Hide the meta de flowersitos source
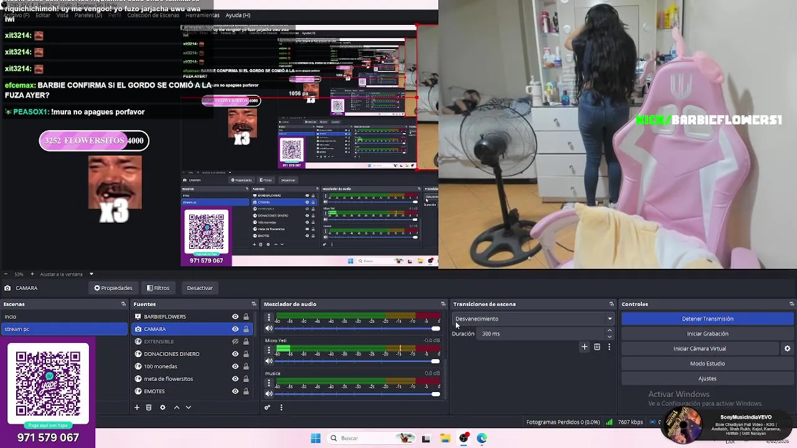 click(235, 379)
